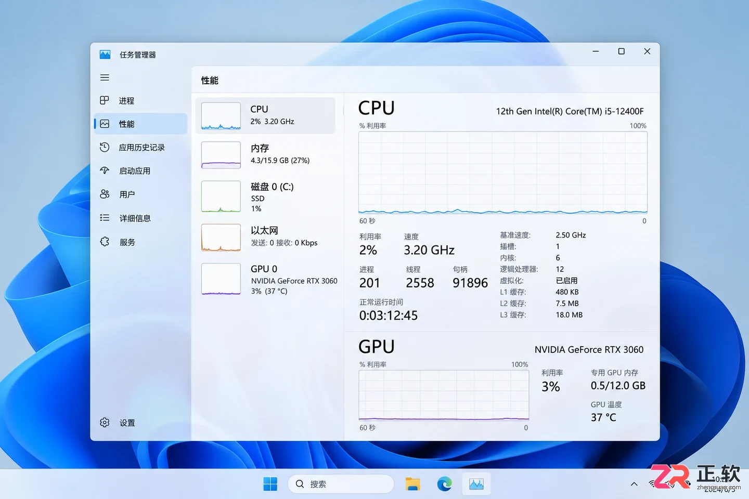Viewport: 749px width, 499px height.
Task: Click the Task Manager title bar app icon
Action: (x=105, y=55)
